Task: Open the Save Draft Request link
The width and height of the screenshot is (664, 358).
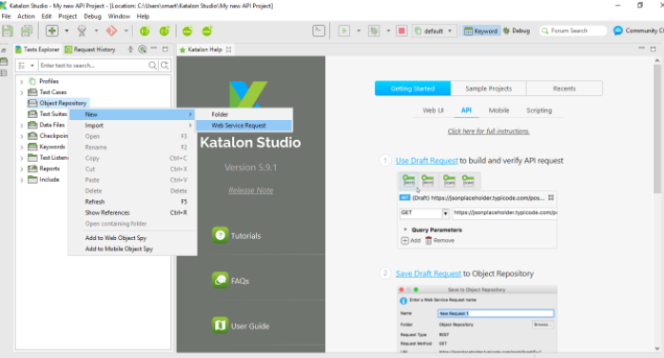Action: coord(428,273)
